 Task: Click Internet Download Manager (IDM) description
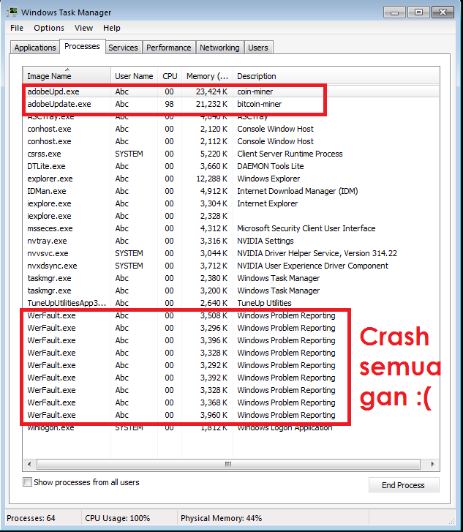[x=298, y=191]
